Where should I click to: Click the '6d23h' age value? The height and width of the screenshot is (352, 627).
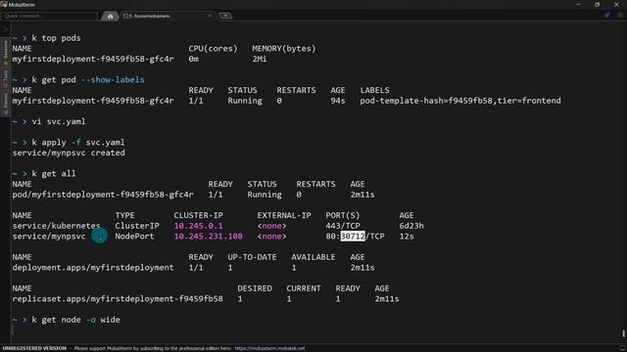411,226
